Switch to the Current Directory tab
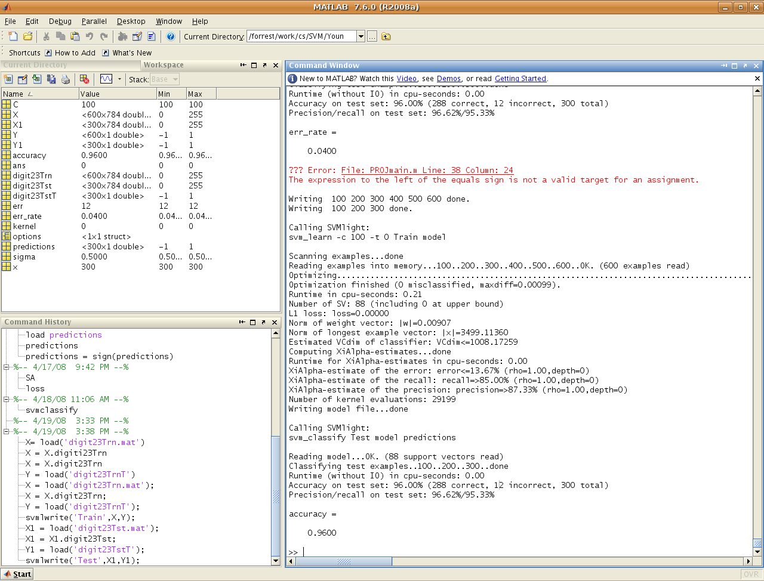This screenshot has width=764, height=581. click(x=35, y=65)
